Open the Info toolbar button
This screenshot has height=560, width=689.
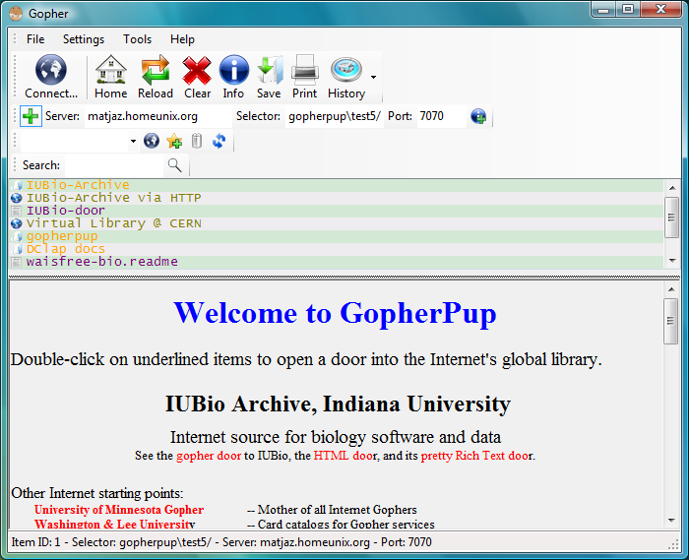coord(233,71)
